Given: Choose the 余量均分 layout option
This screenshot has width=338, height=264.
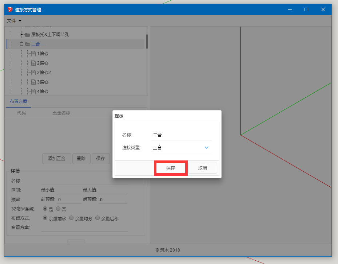Looking at the screenshot, I should click(x=71, y=218).
